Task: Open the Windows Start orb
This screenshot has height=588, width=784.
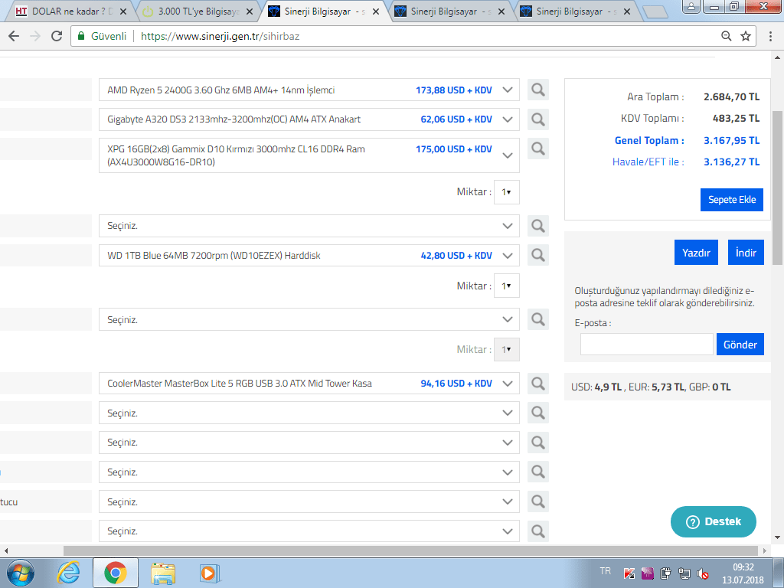Action: tap(21, 573)
